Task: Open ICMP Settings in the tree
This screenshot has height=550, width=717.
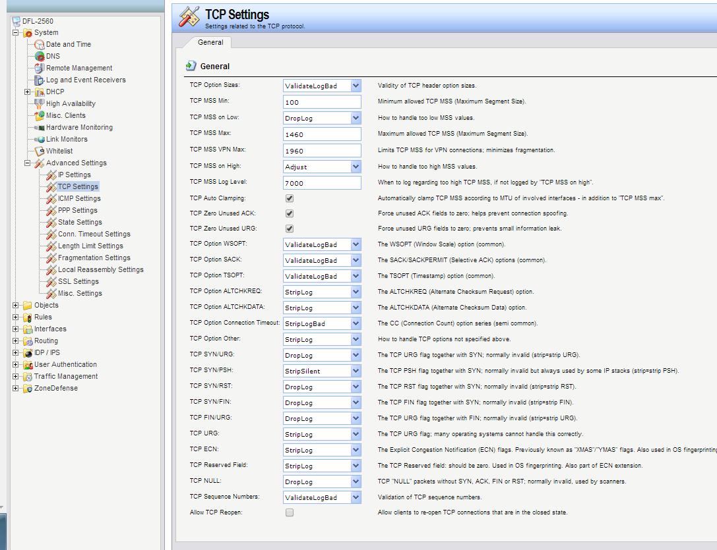Action: click(79, 198)
